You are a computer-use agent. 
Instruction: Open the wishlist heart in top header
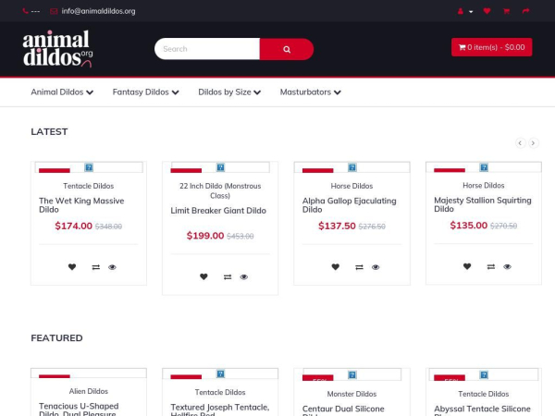tap(487, 11)
